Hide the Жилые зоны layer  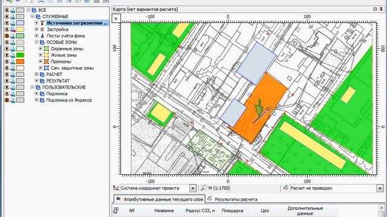pos(7,55)
